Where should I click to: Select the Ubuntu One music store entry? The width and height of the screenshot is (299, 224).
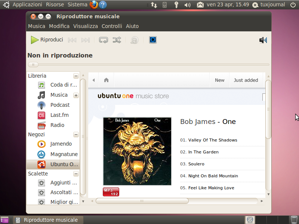pos(53,164)
